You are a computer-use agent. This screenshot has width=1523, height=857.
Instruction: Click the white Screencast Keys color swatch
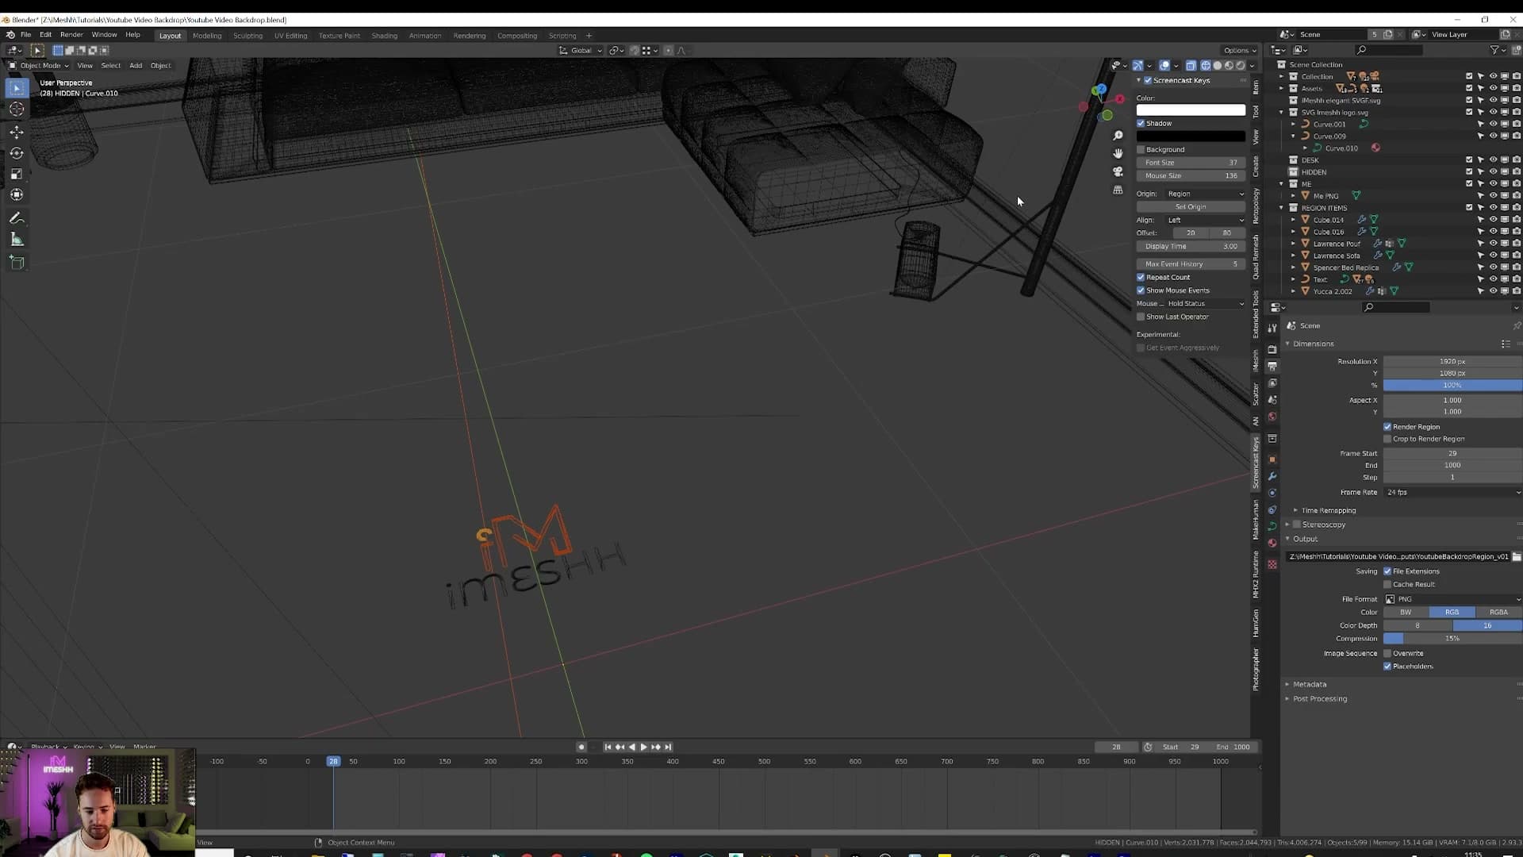pyautogui.click(x=1191, y=110)
